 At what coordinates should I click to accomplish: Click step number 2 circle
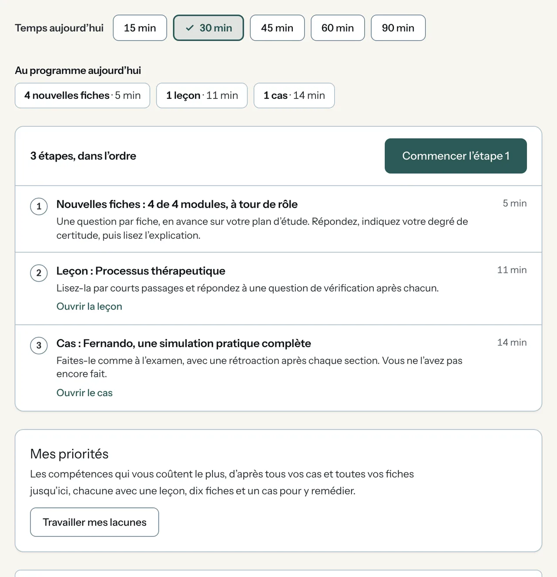click(x=39, y=273)
